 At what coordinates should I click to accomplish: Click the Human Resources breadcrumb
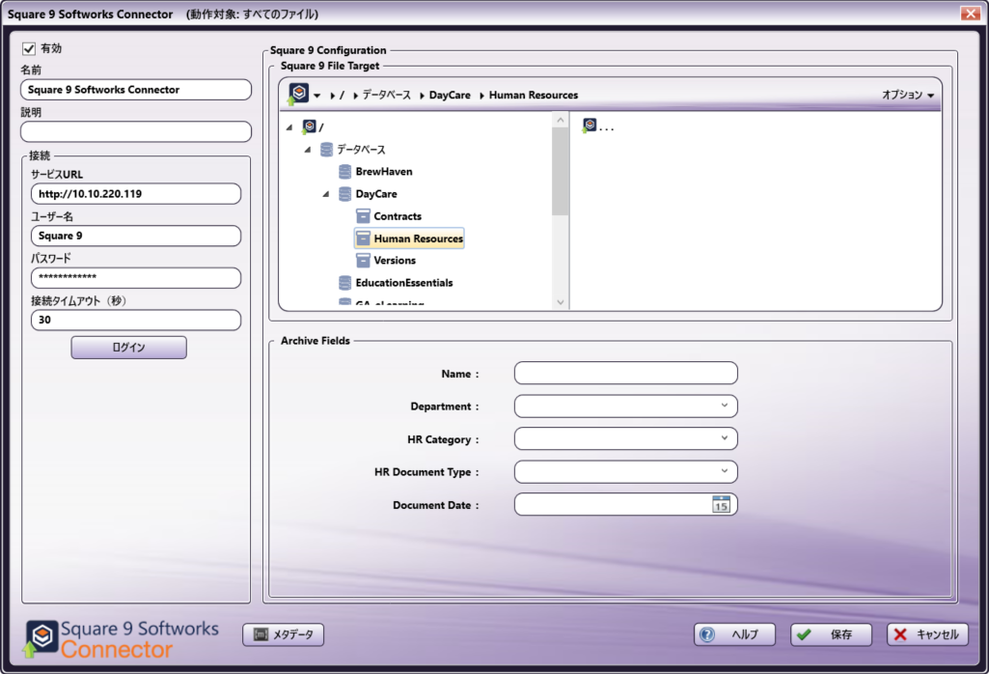tap(534, 96)
